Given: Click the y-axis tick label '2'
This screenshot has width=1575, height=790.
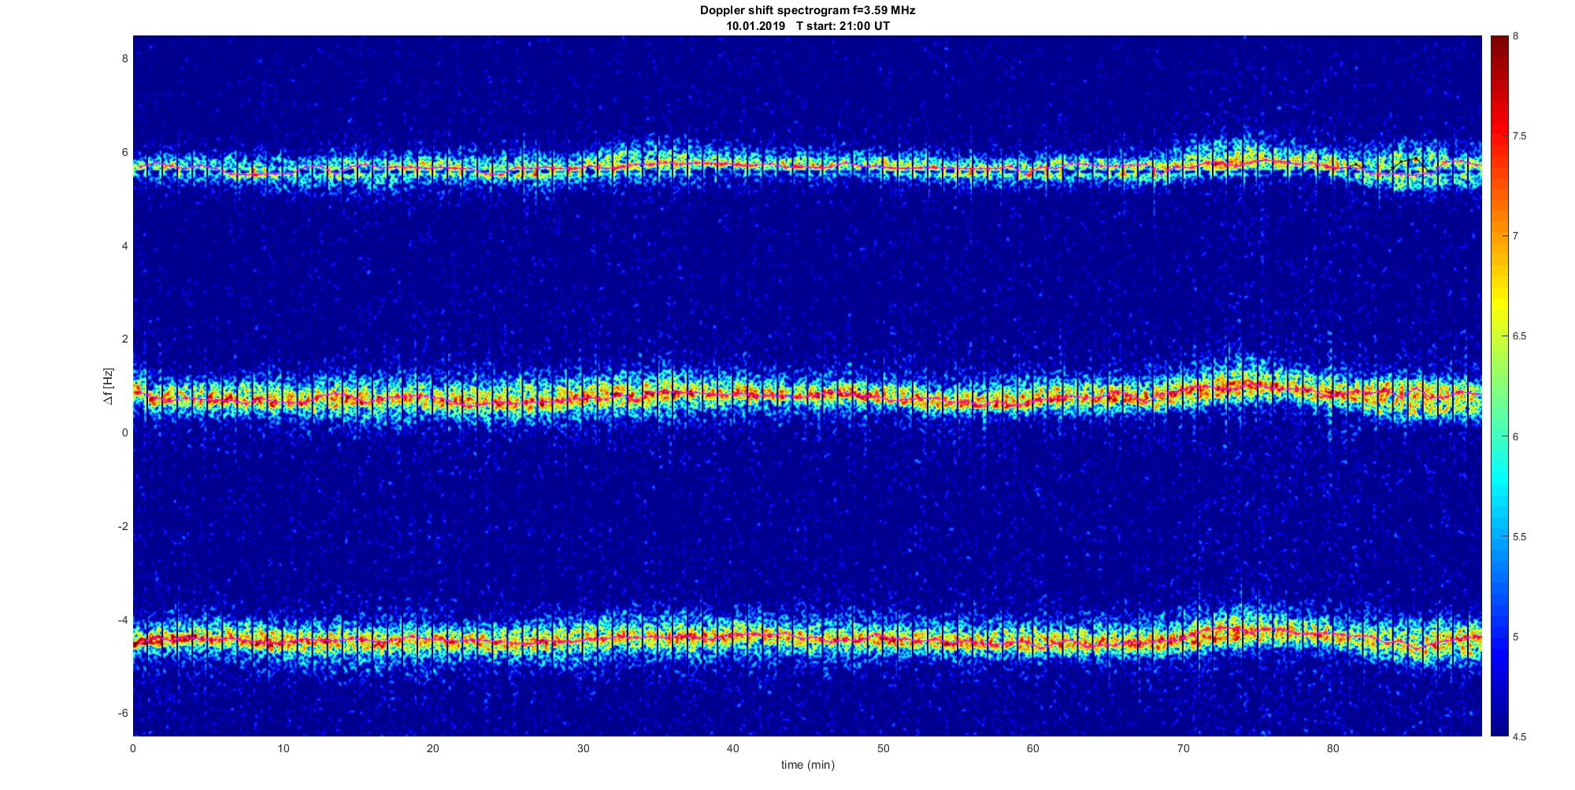Looking at the screenshot, I should click(x=124, y=339).
